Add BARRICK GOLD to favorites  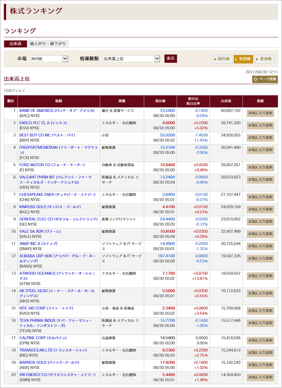[x=260, y=365]
